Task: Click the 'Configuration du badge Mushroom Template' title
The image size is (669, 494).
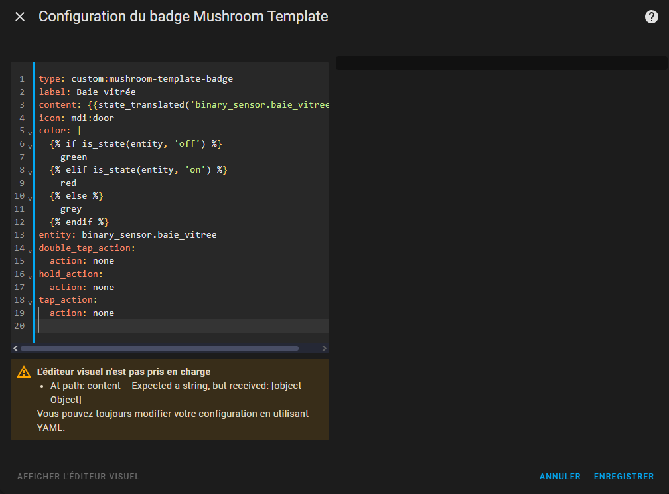Action: coord(183,16)
